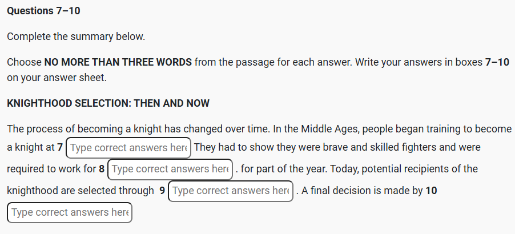Click the text "on your answer sheet."
The height and width of the screenshot is (234, 515).
pos(57,78)
